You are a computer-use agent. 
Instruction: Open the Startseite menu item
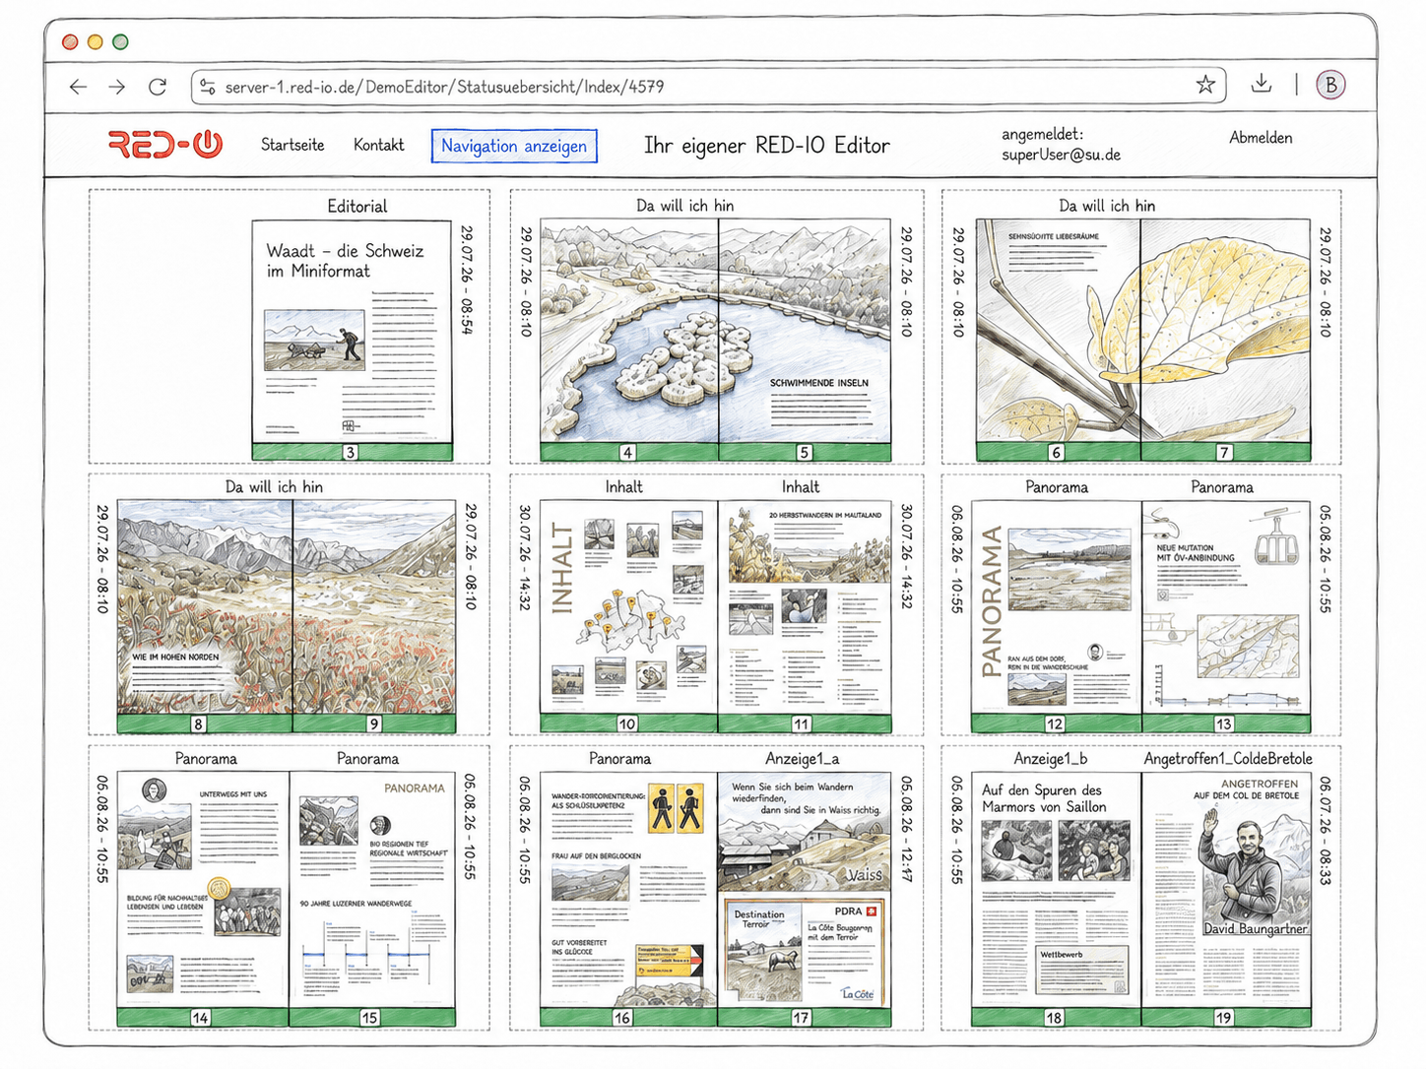pyautogui.click(x=292, y=145)
